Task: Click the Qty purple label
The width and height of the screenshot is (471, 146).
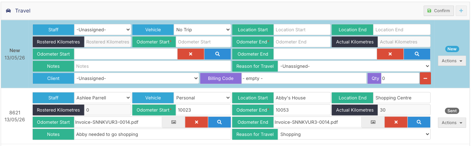Action: 375,79
